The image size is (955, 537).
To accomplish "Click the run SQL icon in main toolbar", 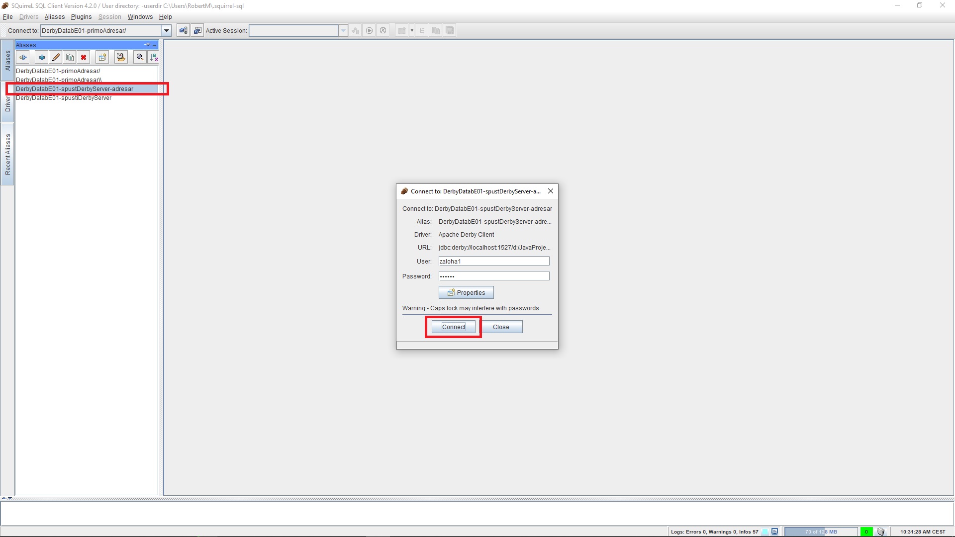I will click(369, 30).
